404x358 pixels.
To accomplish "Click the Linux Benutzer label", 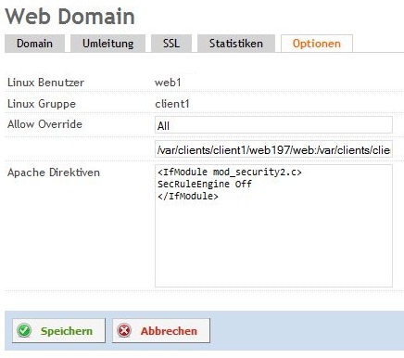I will [x=45, y=83].
